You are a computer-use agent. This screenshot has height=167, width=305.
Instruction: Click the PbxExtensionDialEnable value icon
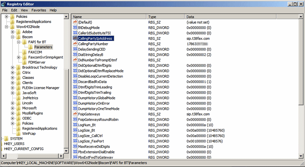[75, 152]
